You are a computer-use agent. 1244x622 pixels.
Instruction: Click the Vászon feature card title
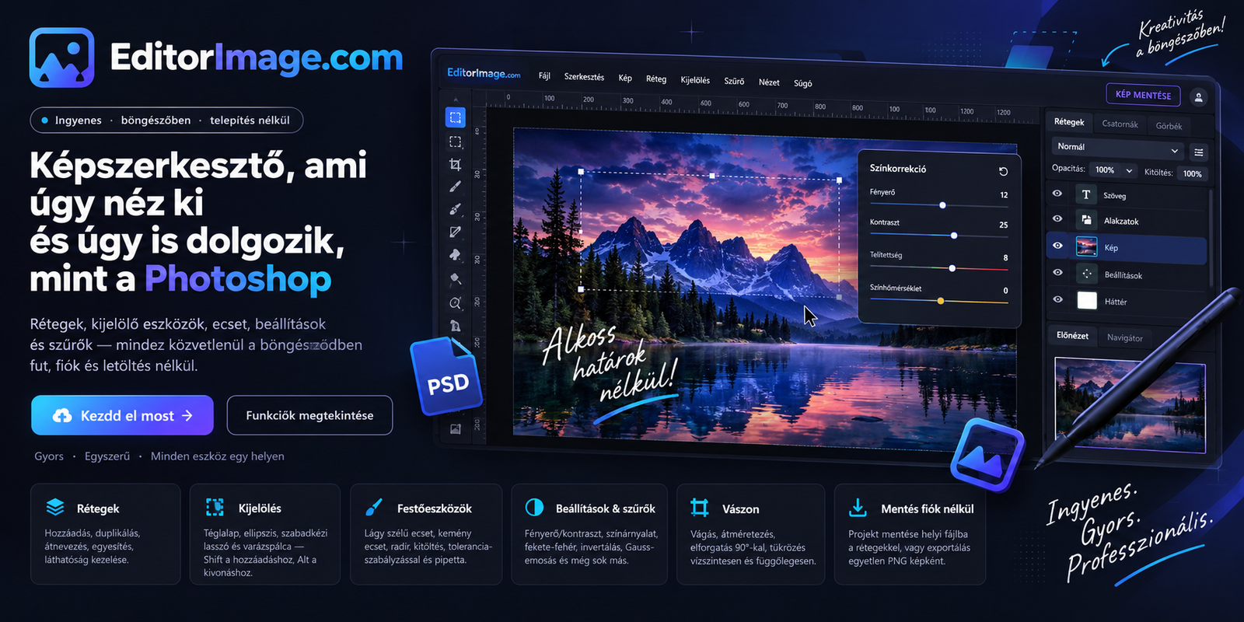click(740, 509)
